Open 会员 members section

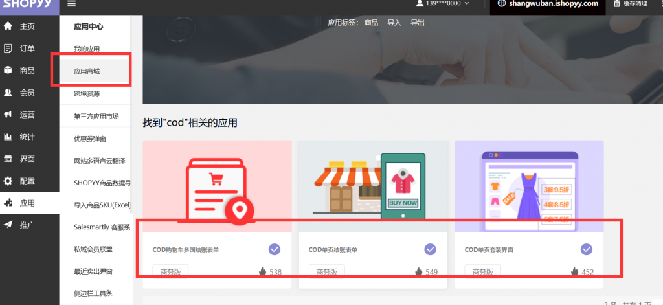(27, 93)
